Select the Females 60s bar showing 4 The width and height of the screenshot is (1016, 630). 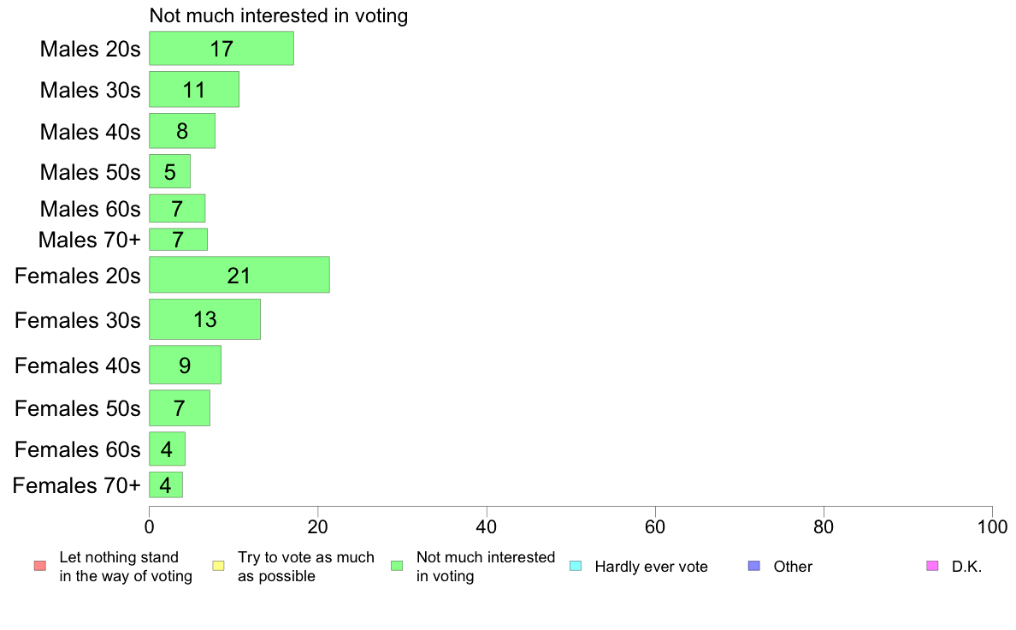pos(167,449)
